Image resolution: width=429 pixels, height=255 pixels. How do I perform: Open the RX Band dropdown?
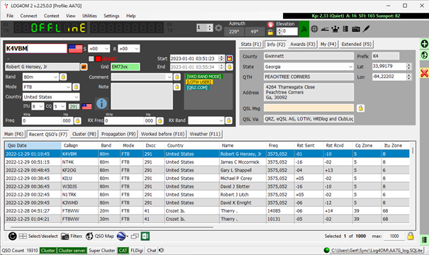coord(206,120)
